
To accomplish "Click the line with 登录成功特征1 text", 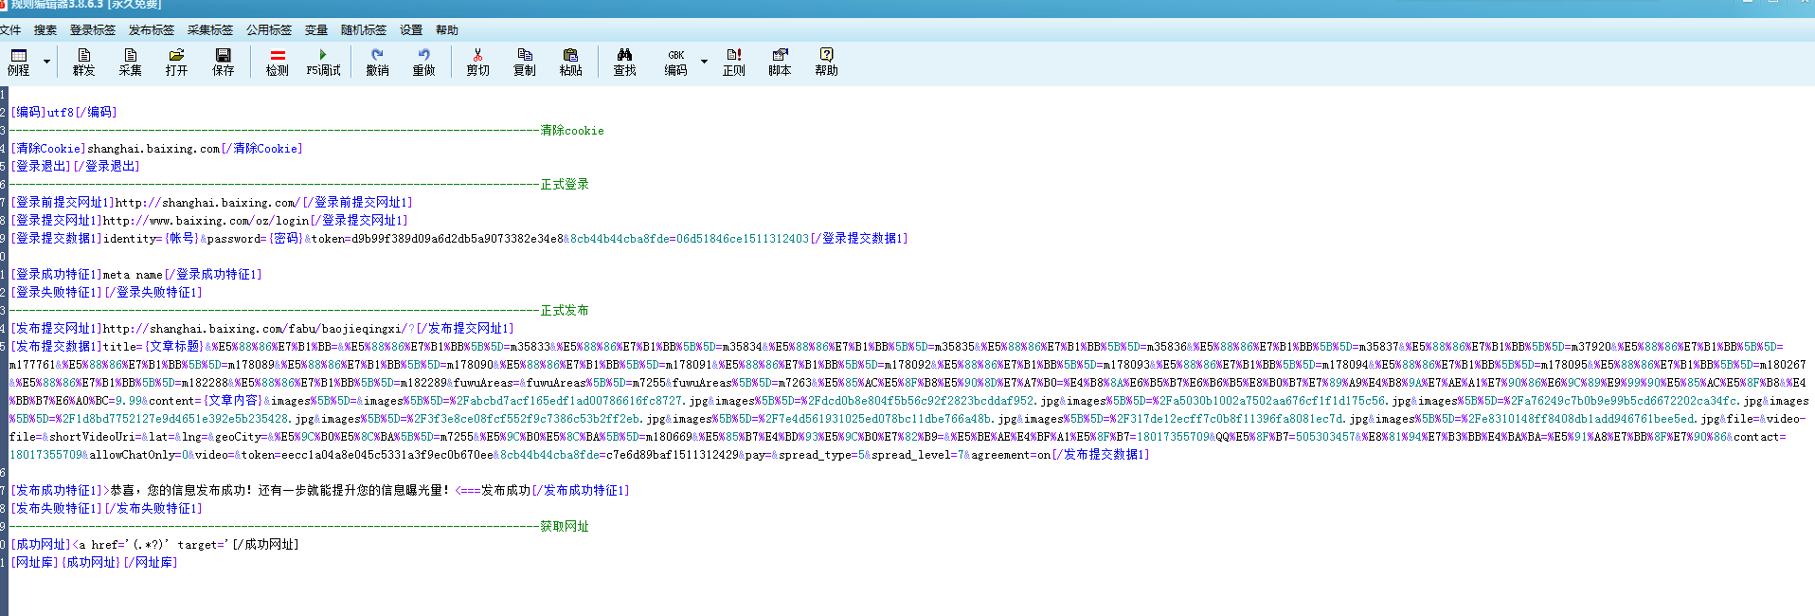I will click(136, 275).
